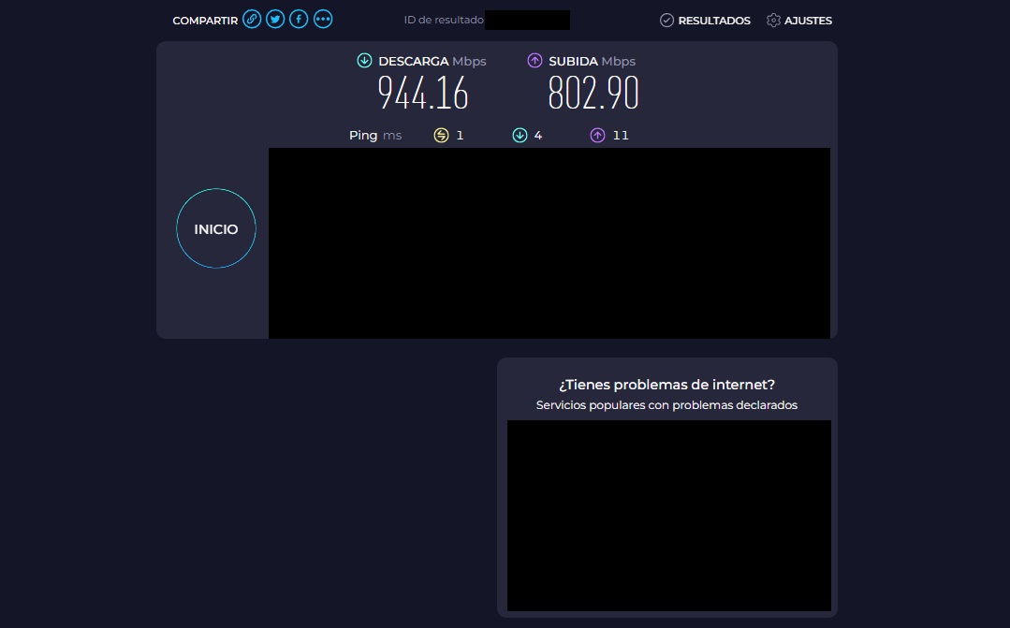Click the Servicios populares con problemas text
Image resolution: width=1010 pixels, height=628 pixels.
point(666,405)
